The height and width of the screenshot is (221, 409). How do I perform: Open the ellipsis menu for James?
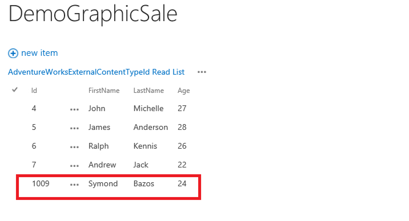74,128
